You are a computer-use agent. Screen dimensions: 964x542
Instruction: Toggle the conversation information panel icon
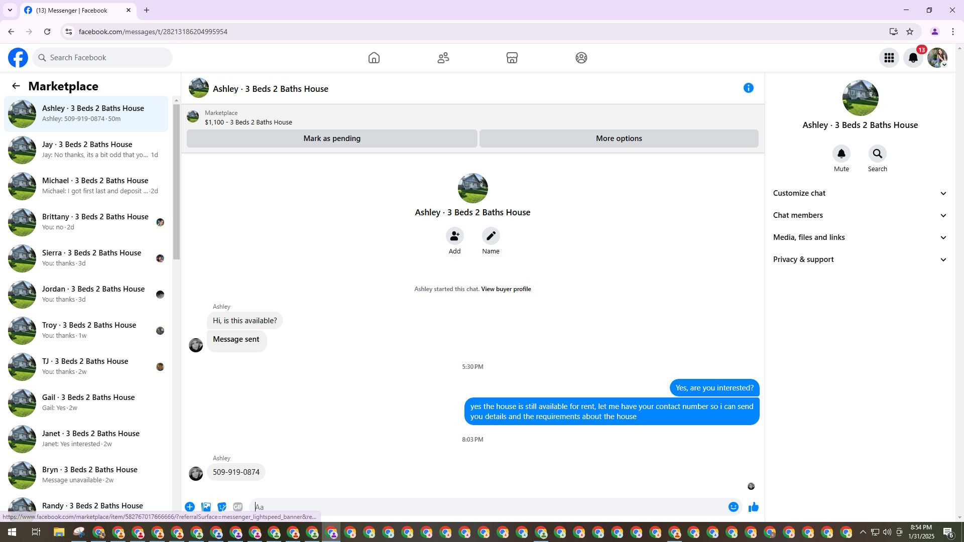pos(749,88)
